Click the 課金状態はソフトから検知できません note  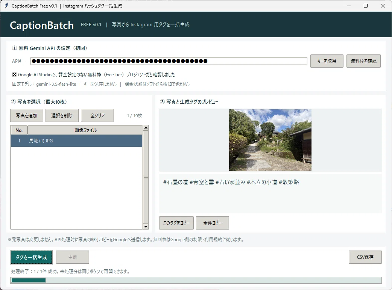pyautogui.click(x=157, y=84)
